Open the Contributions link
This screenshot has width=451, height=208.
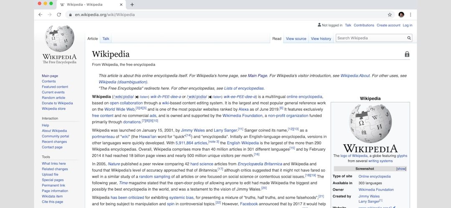click(364, 25)
